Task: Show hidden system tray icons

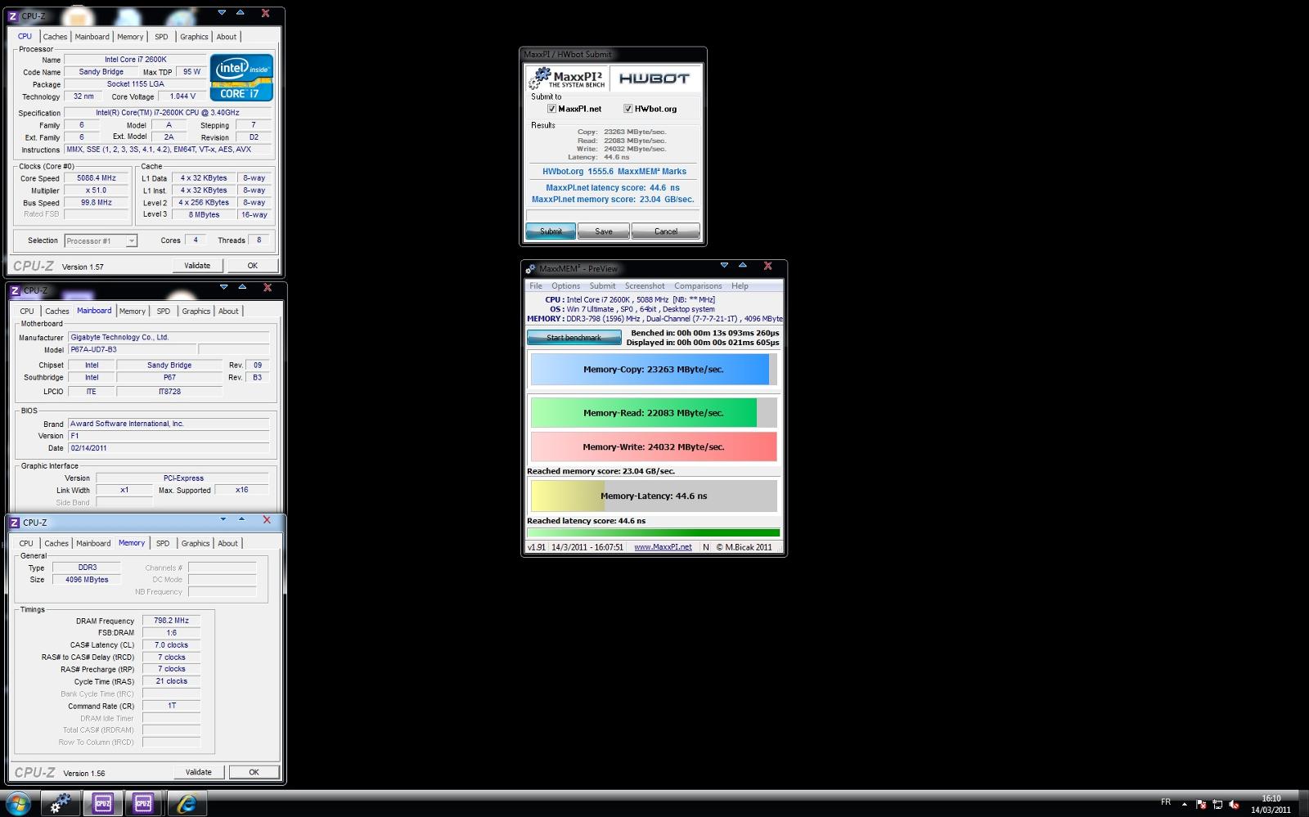Action: click(1184, 804)
